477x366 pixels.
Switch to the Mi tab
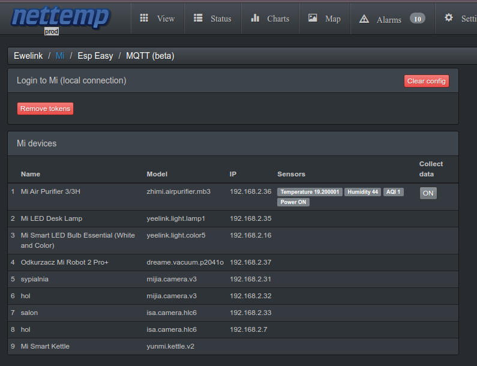pyautogui.click(x=60, y=56)
